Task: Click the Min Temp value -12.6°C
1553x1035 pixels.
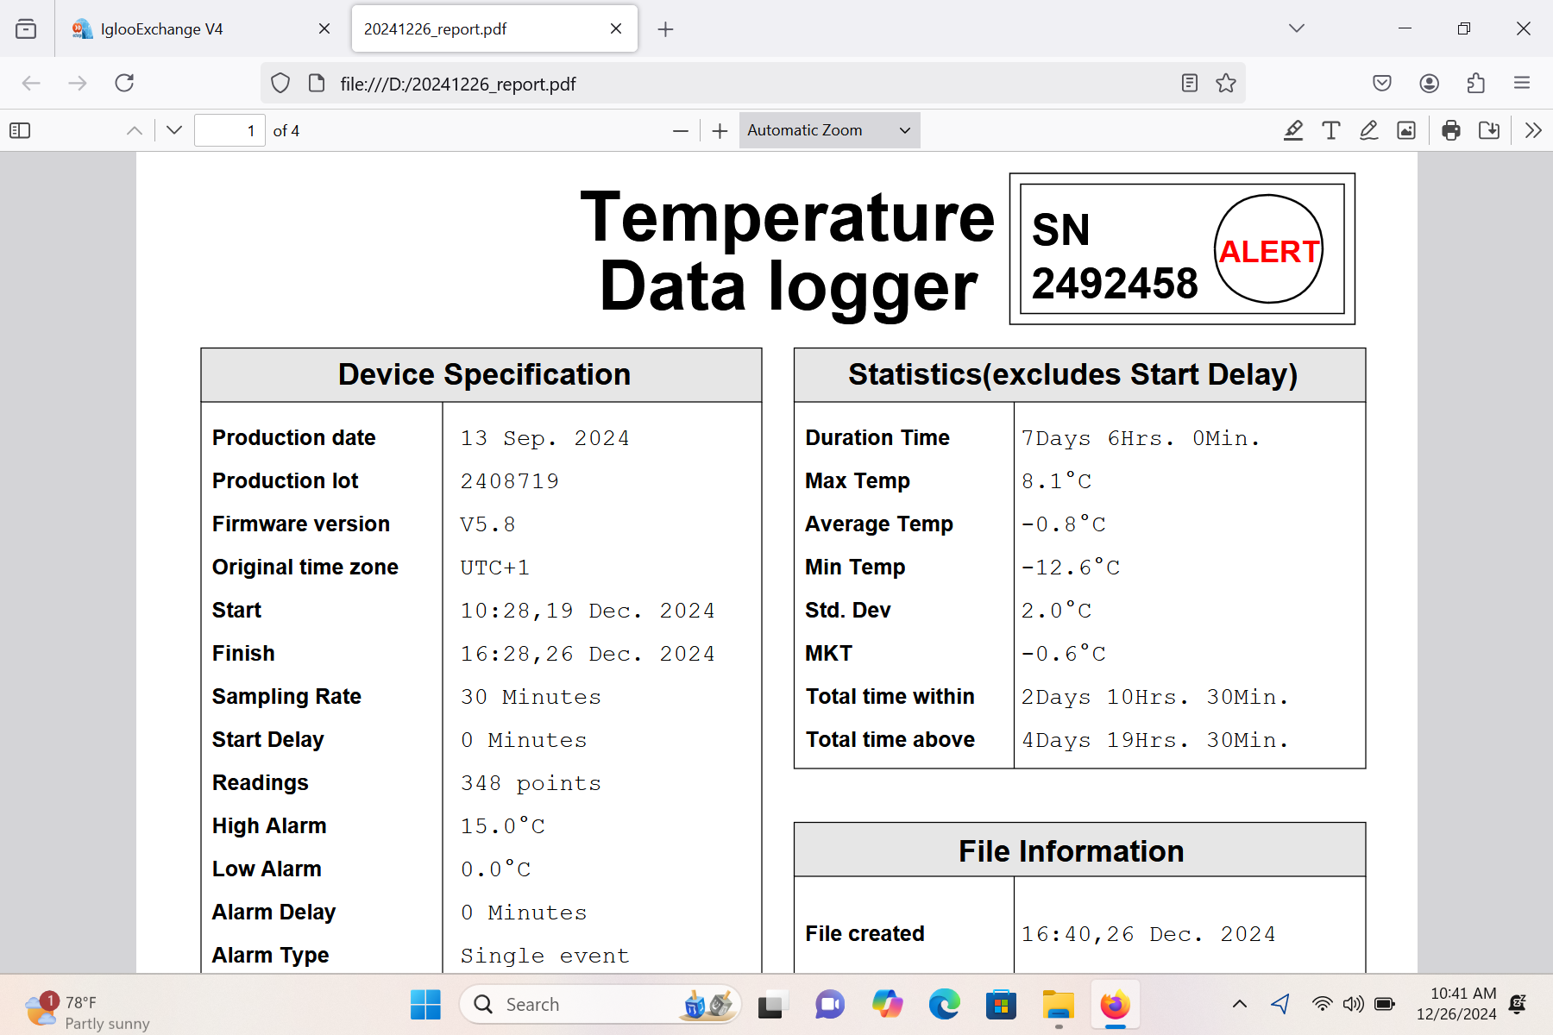Action: point(1071,568)
